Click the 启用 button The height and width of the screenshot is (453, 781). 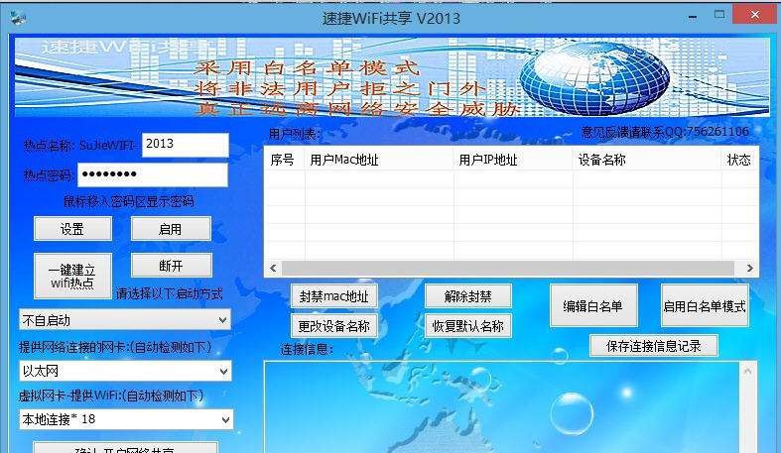pyautogui.click(x=171, y=229)
